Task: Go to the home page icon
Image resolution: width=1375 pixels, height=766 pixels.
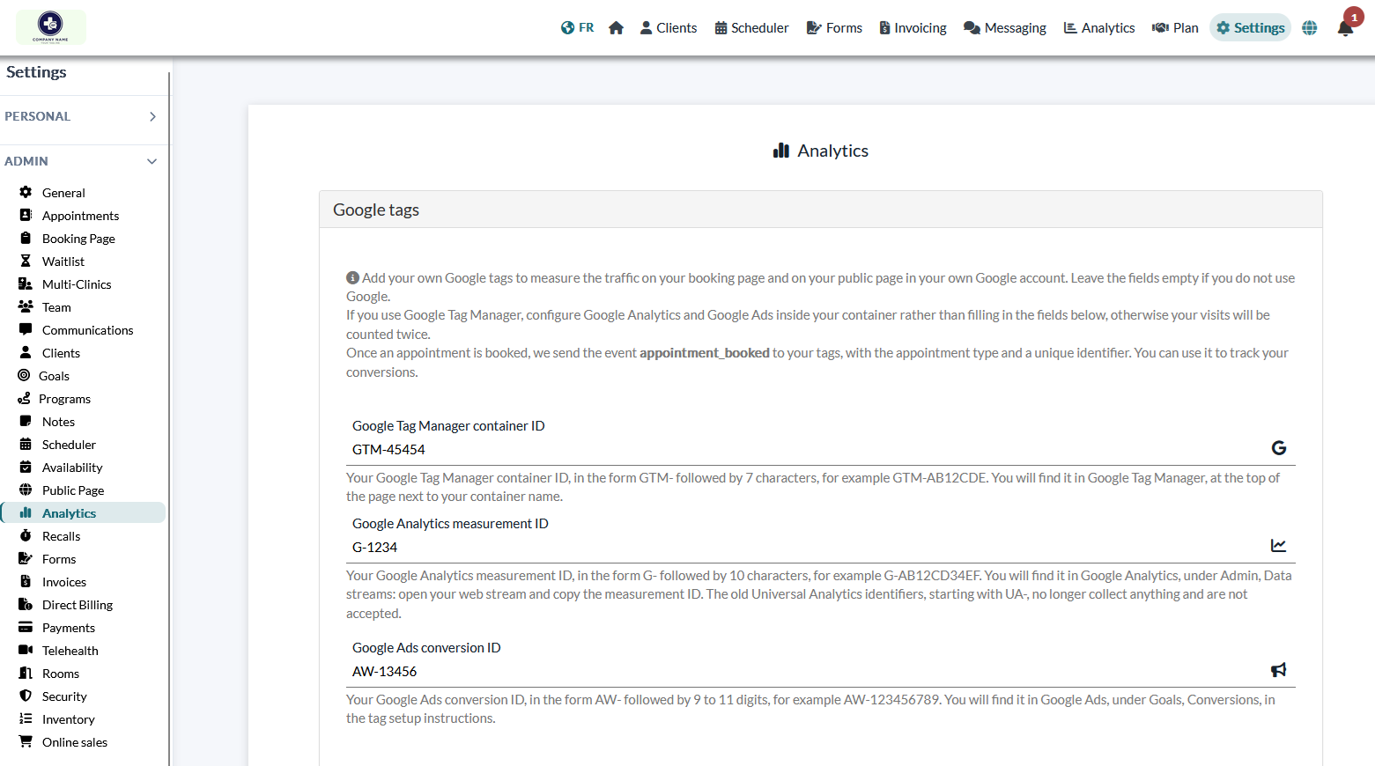Action: click(x=617, y=27)
